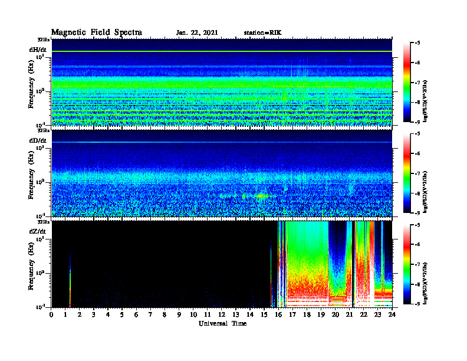Click hour "21" on the time axis
Viewport: 467px width, 361px height.
349,314
